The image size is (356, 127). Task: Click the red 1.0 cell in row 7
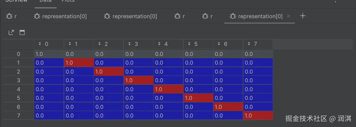click(x=258, y=116)
